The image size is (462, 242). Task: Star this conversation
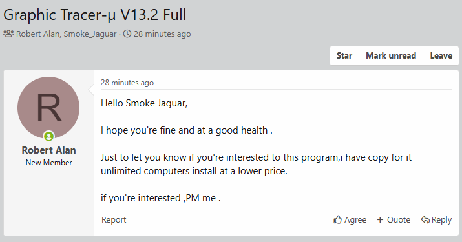pos(344,55)
